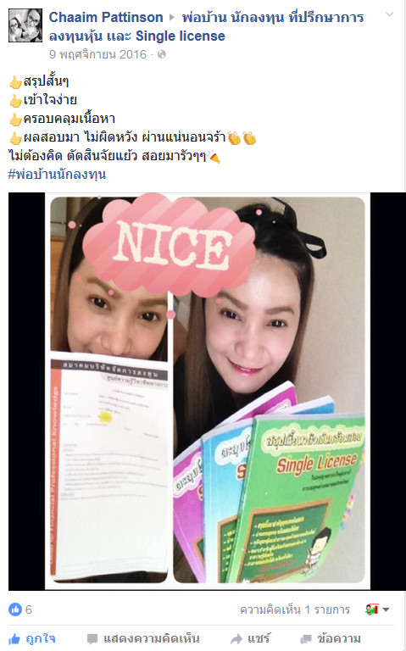
Task: Click the blue like reaction icon
Action: [15, 609]
